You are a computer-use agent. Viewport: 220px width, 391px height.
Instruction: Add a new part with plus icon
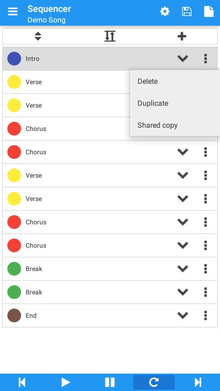[182, 37]
